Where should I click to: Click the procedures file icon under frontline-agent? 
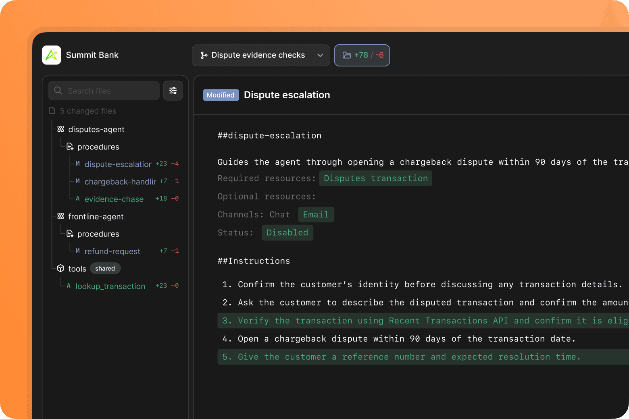(70, 234)
